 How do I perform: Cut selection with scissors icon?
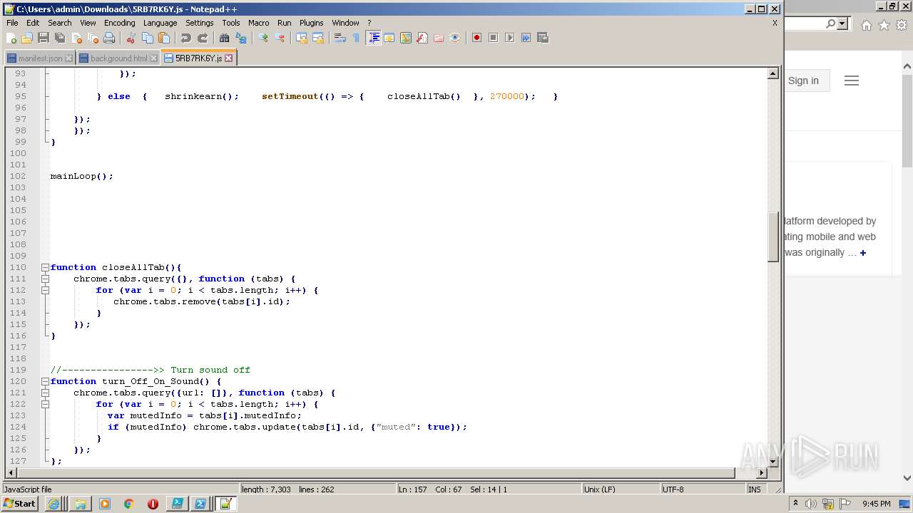coord(131,38)
